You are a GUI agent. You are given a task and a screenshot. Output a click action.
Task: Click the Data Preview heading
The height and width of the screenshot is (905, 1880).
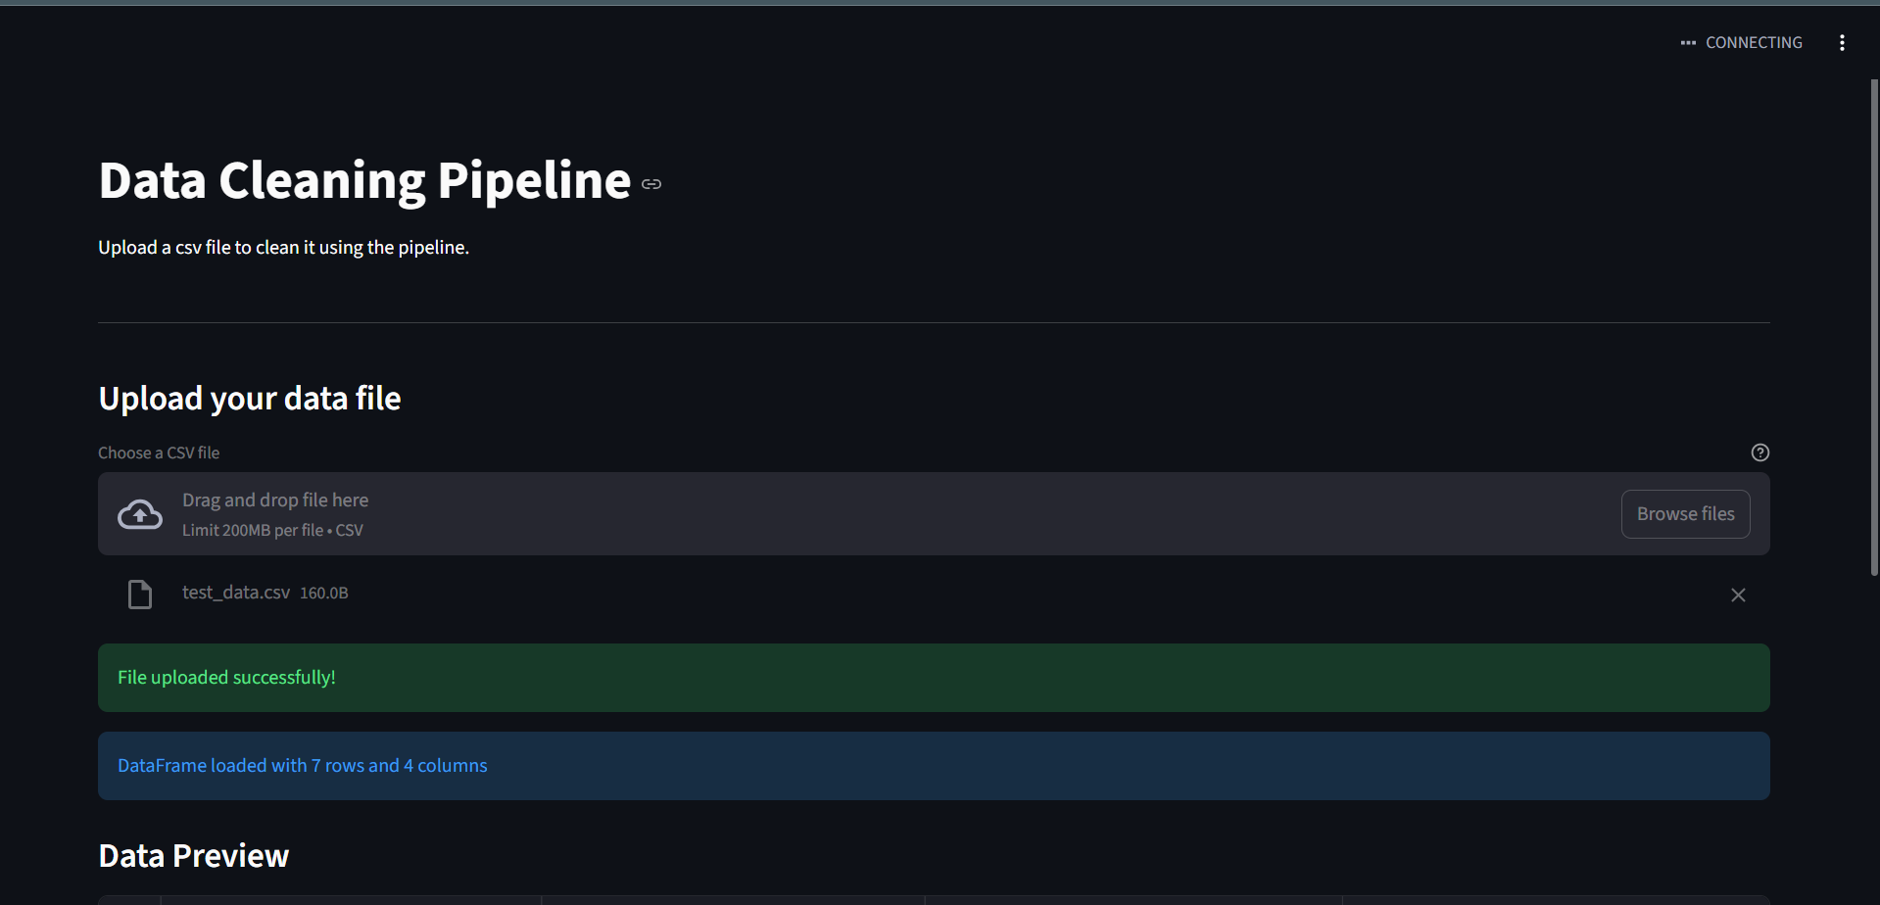coord(194,856)
